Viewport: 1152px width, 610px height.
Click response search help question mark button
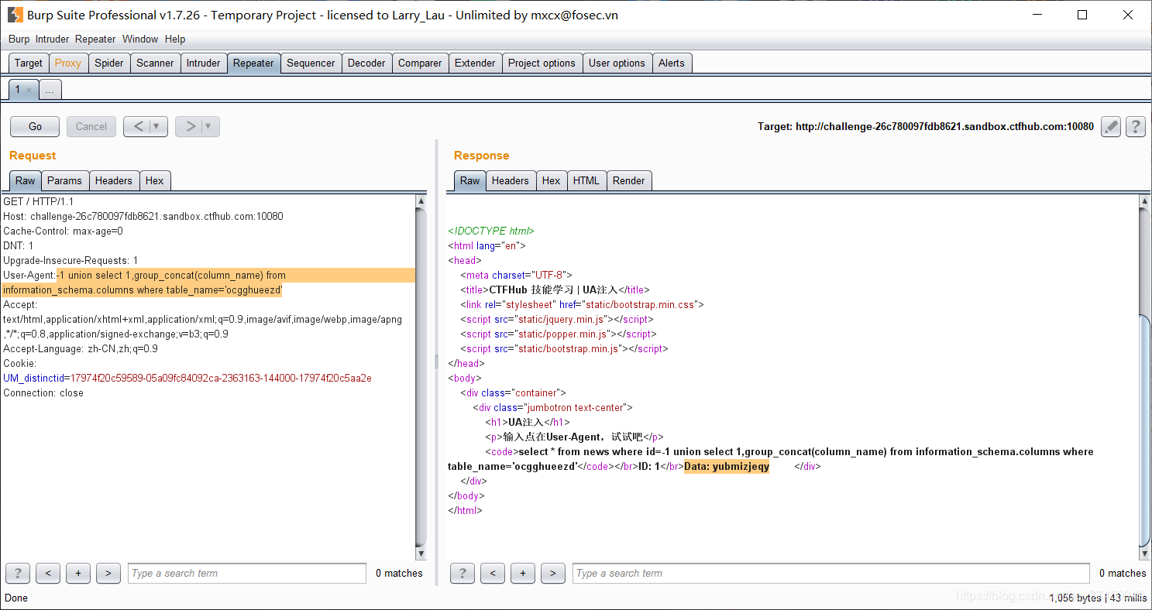click(462, 573)
